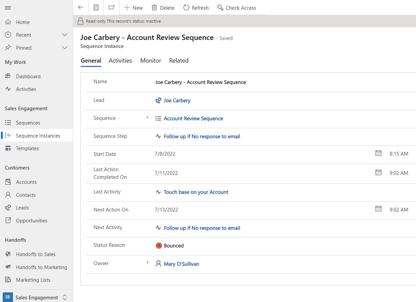Open the Joe Carbery lead link

pyautogui.click(x=177, y=100)
